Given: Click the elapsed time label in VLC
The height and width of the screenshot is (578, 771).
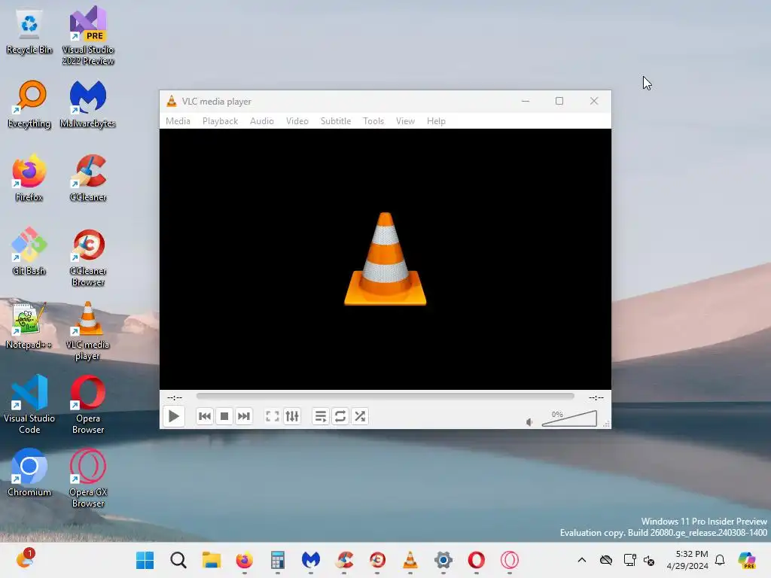Looking at the screenshot, I should click(x=175, y=397).
